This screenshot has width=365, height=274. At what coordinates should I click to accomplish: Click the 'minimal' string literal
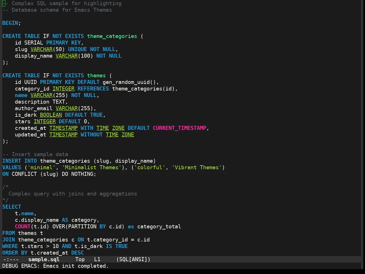coord(42,168)
